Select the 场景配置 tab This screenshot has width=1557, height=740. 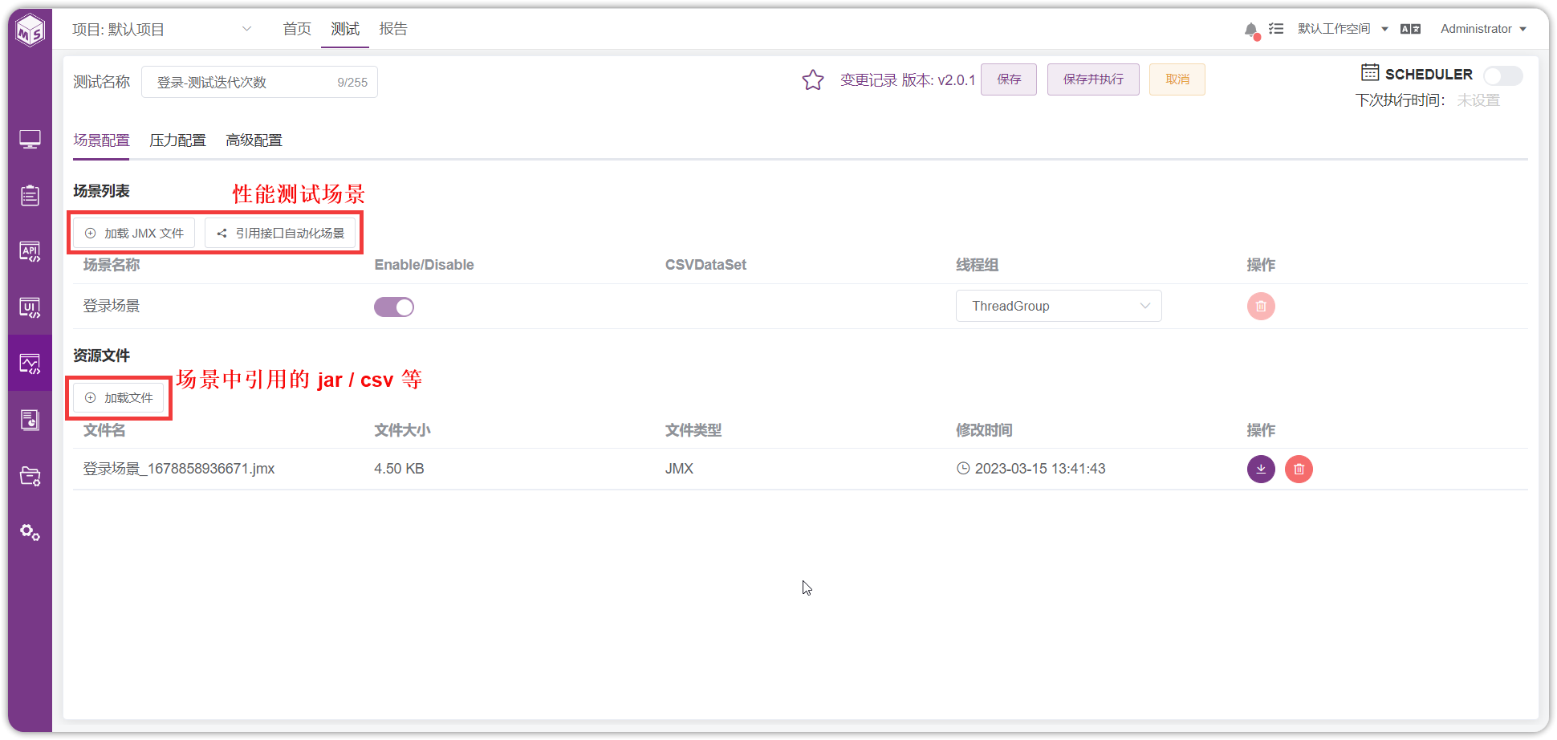[101, 140]
